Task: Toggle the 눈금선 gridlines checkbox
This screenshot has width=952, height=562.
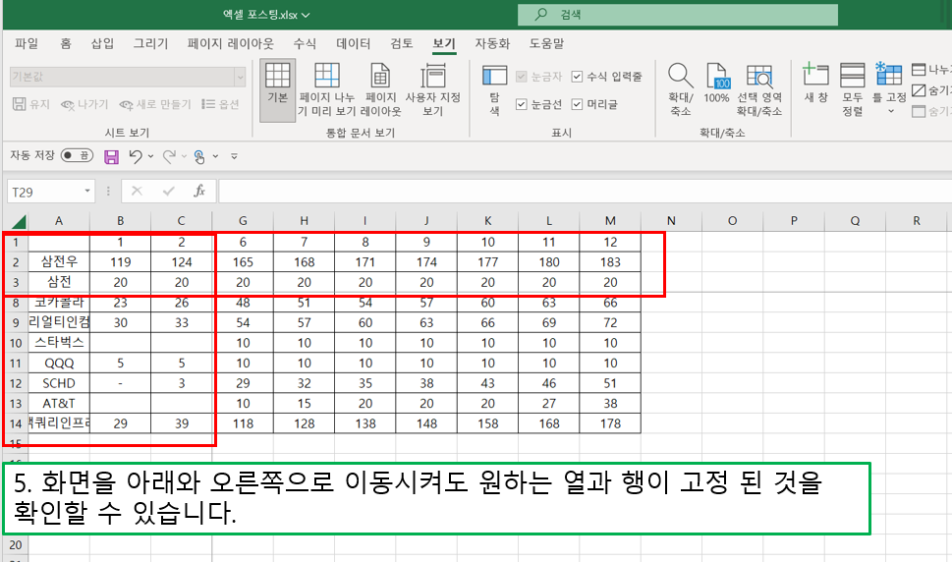Action: (x=521, y=104)
